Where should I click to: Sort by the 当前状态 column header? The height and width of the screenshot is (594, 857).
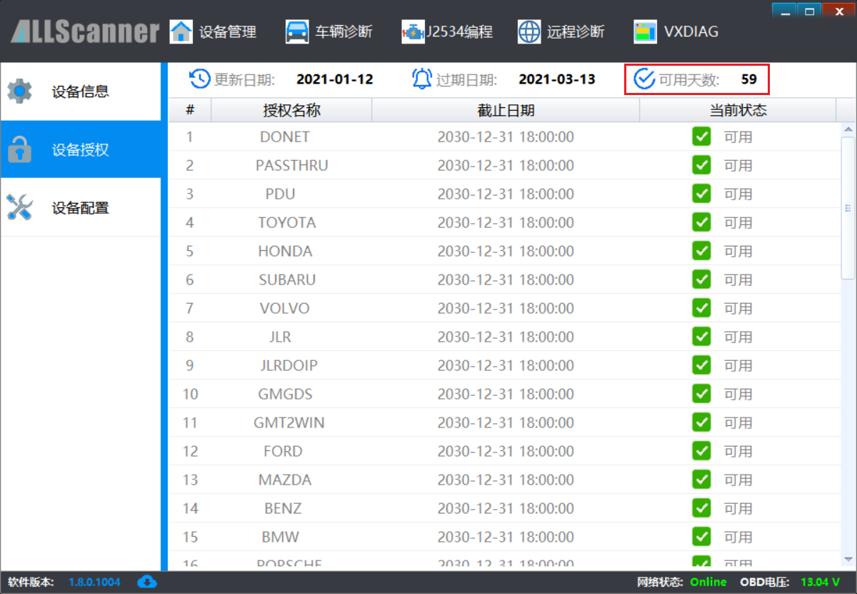pos(738,110)
